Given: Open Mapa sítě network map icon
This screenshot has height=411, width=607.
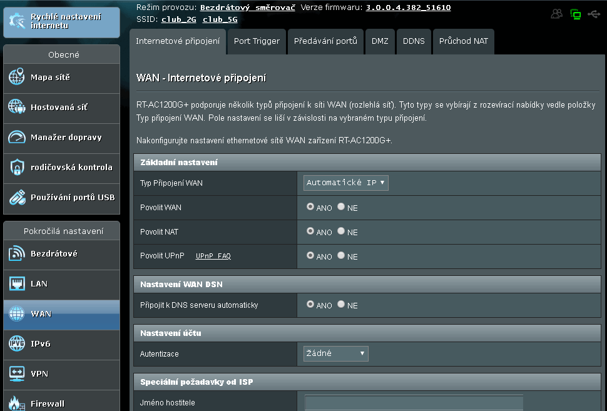Looking at the screenshot, I should (x=16, y=78).
